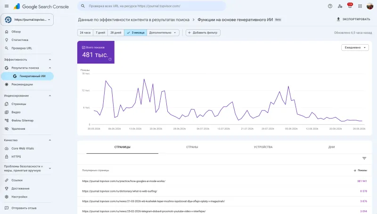Screen dimensions: 377x214
Task: Click the 381 941 impressions value
Action: click(x=362, y=181)
